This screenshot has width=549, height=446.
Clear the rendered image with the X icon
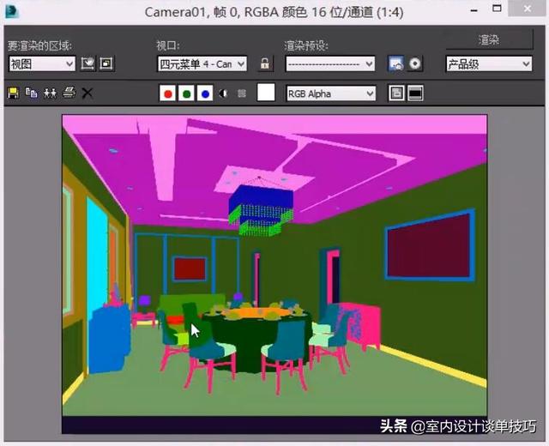(87, 93)
